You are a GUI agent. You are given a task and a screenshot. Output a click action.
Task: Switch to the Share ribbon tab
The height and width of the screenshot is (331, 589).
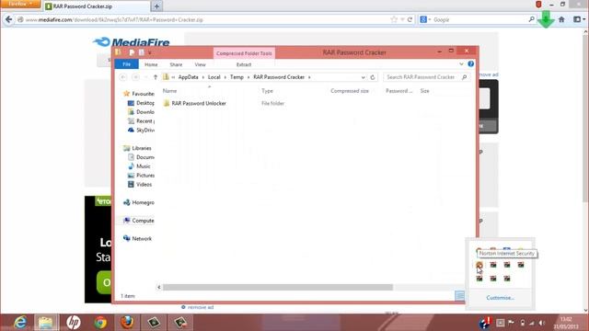pyautogui.click(x=176, y=64)
